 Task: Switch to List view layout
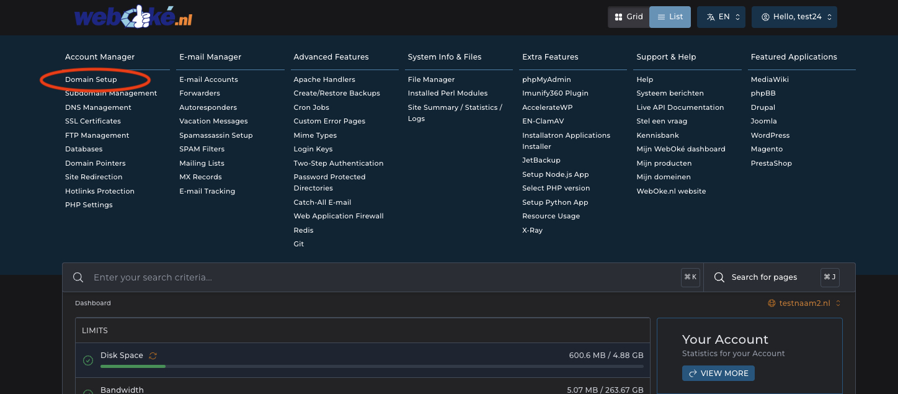coord(670,17)
